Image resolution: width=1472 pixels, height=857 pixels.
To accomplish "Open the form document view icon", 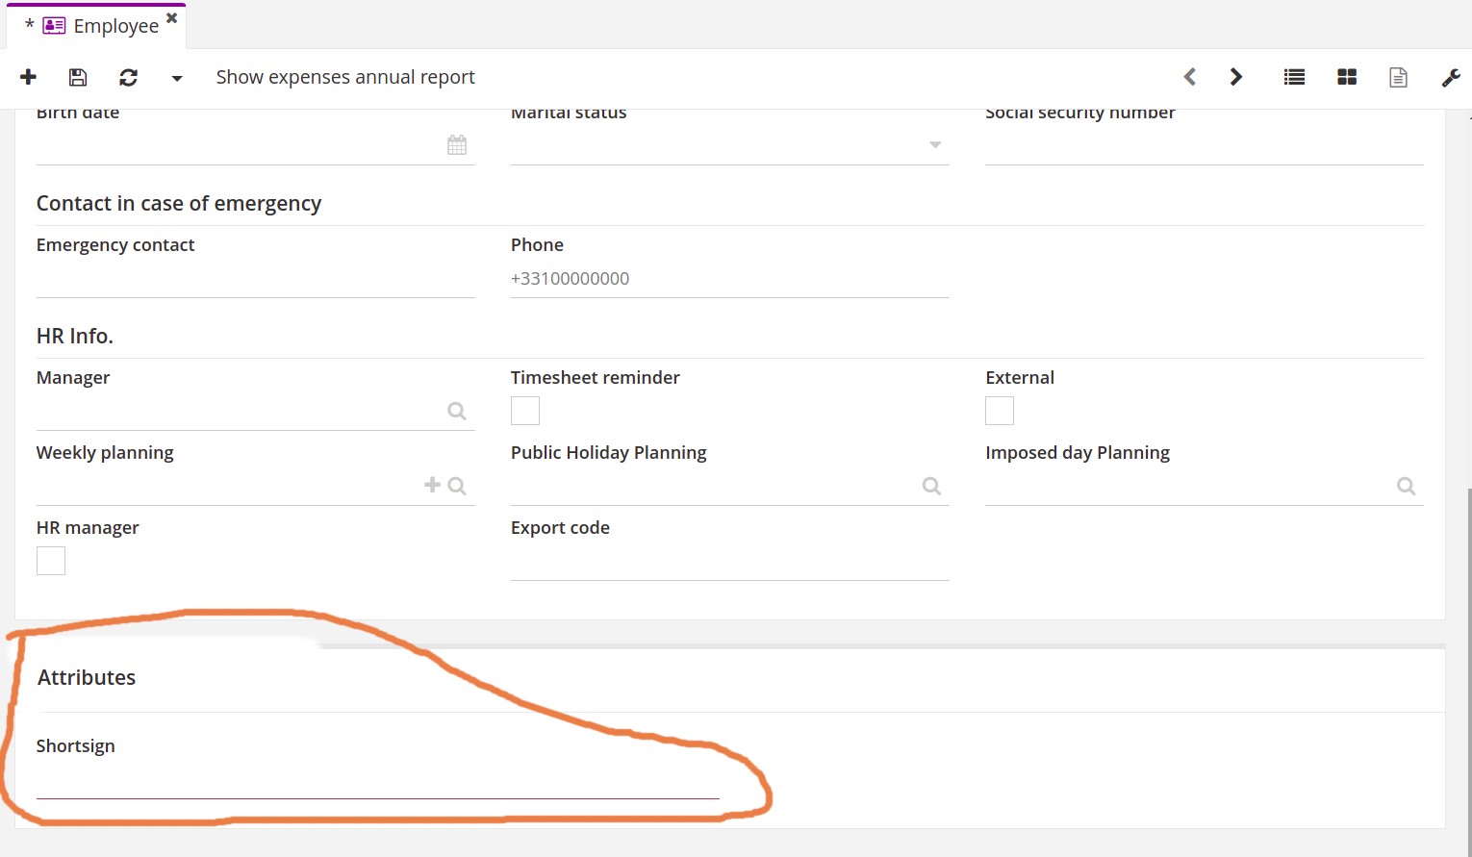I will click(1399, 77).
